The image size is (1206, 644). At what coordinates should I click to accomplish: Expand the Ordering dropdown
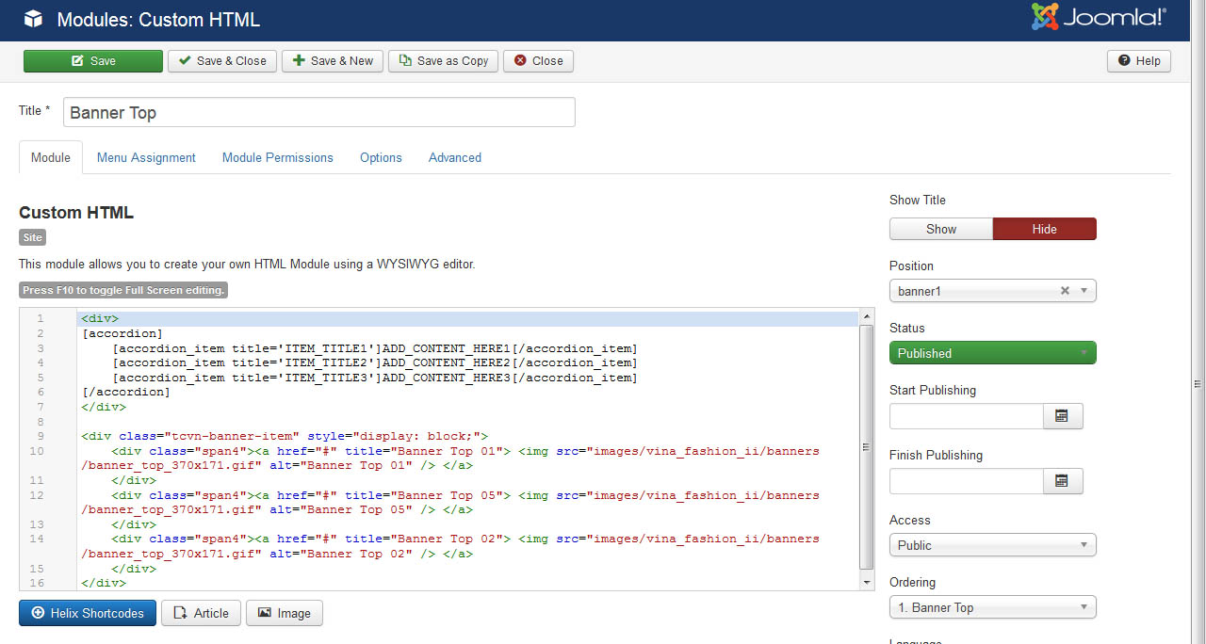click(x=992, y=607)
